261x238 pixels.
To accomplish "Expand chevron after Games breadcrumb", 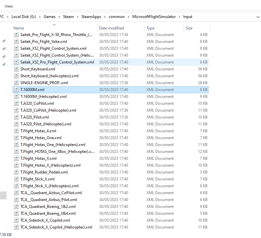I will [x=59, y=17].
